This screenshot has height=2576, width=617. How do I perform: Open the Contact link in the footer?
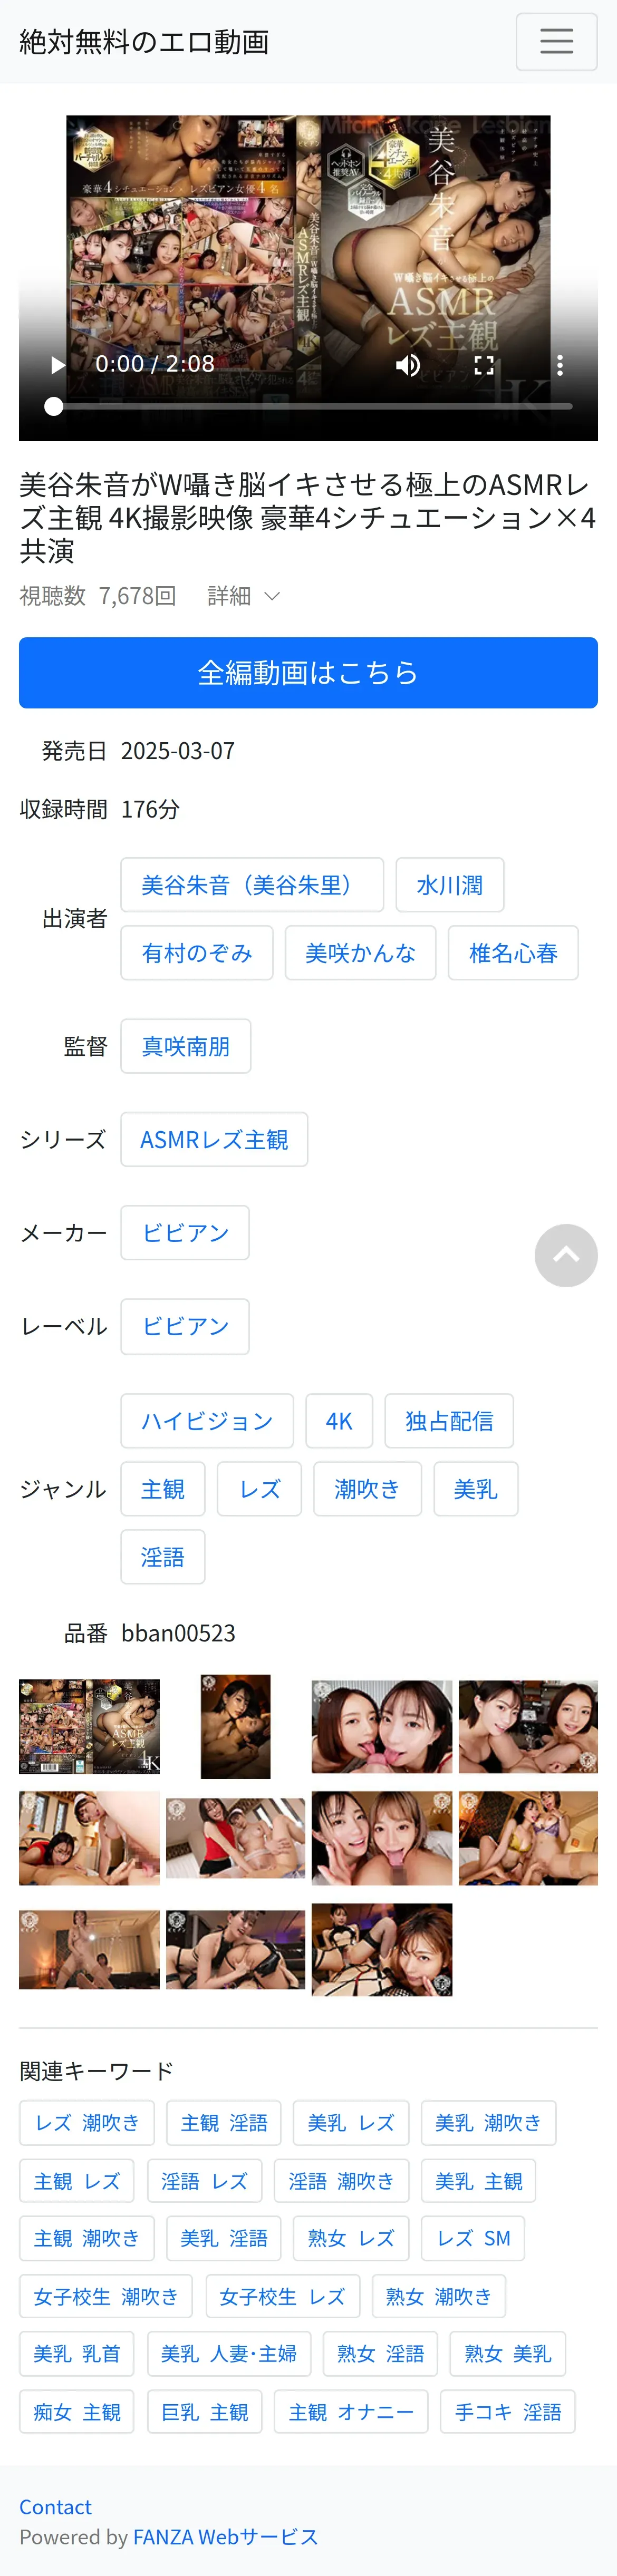[55, 2506]
